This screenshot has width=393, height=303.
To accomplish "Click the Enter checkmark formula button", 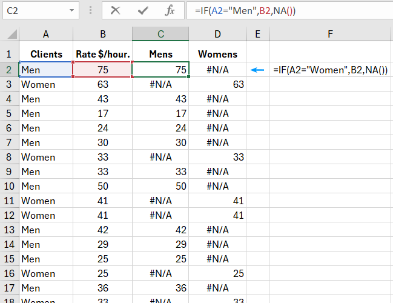I will (143, 10).
